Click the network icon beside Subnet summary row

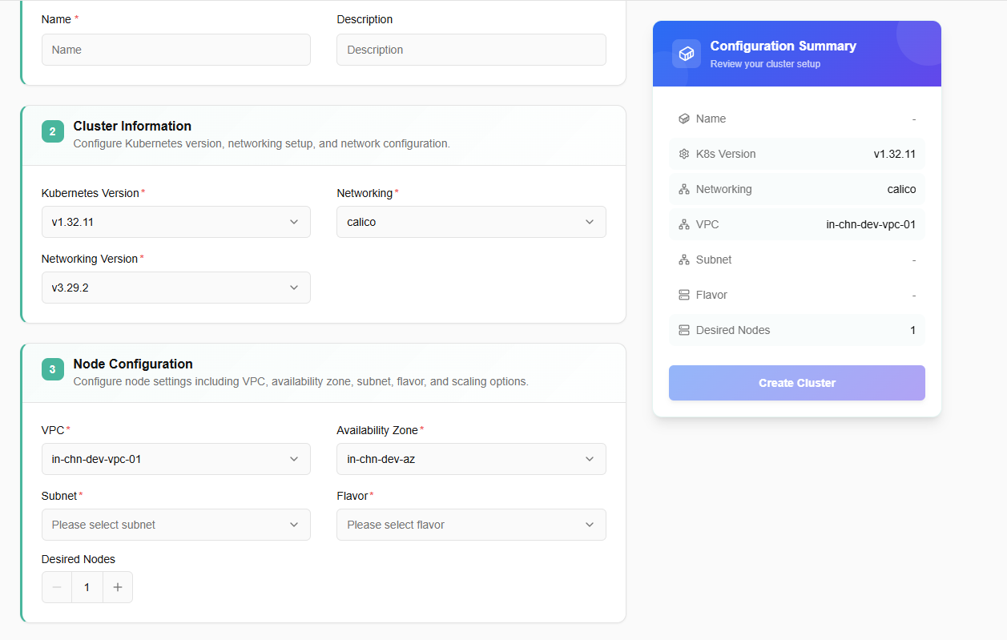[x=683, y=260]
